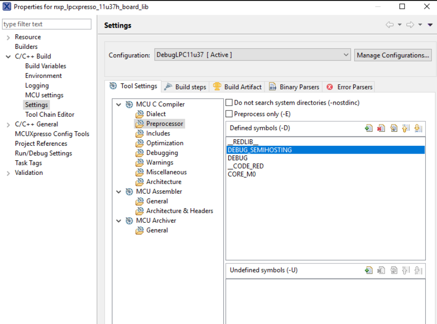This screenshot has height=324, width=437.
Task: Collapse the MCU Assembler tree node
Action: tap(119, 191)
